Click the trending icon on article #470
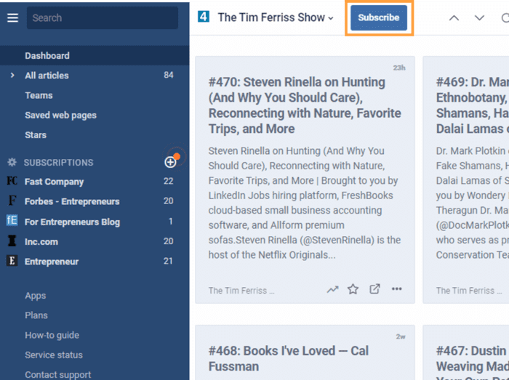 pyautogui.click(x=332, y=289)
